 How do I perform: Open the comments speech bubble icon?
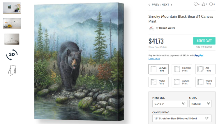[x=211, y=4]
